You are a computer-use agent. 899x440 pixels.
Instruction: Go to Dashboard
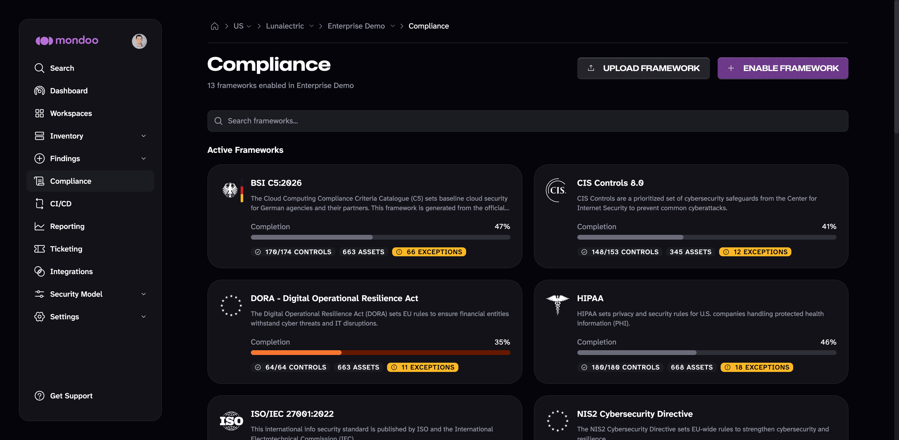point(90,91)
